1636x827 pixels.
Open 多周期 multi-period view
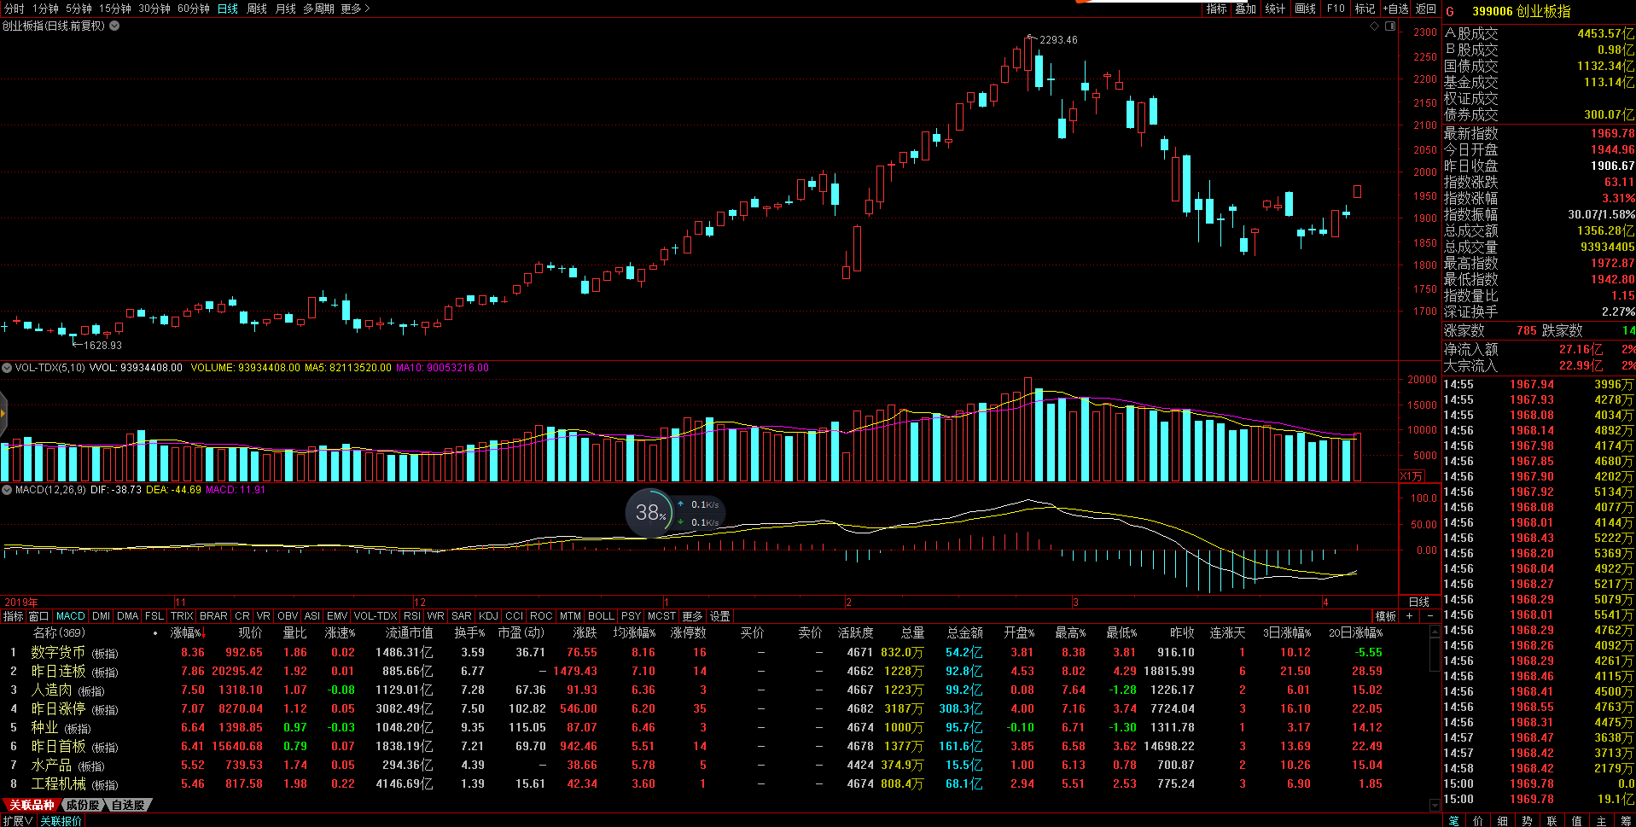(318, 9)
